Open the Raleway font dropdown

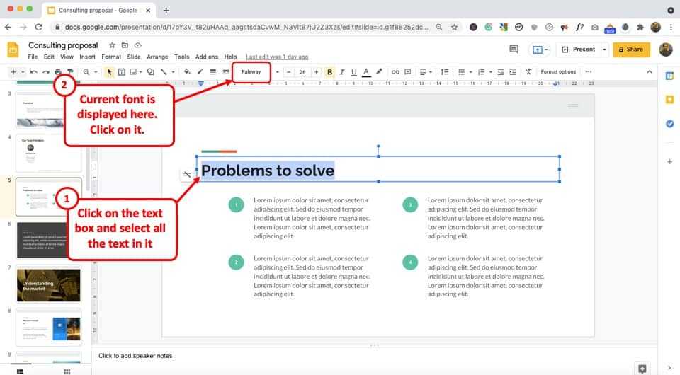click(x=251, y=71)
